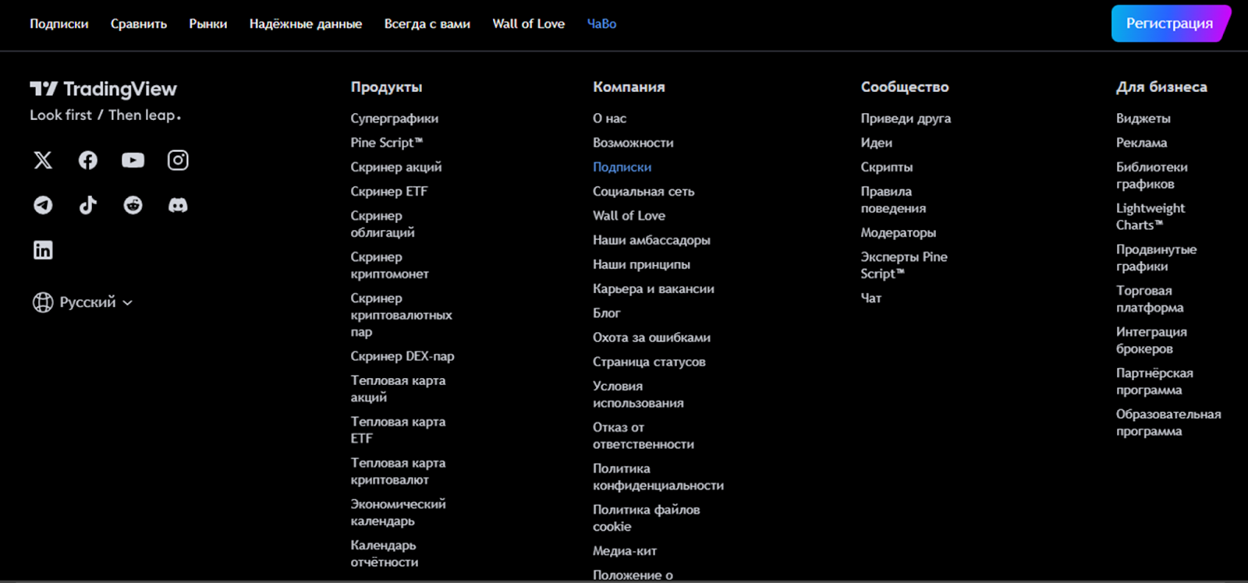Open the YouTube social icon
Viewport: 1248px width, 583px height.
click(133, 161)
